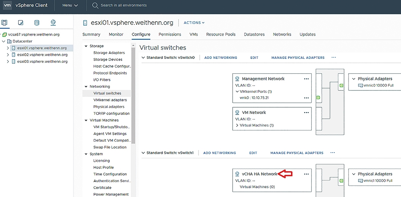
Task: Click MANAGE PHYSICAL ADAPTERS for vSwitch1
Action: click(297, 153)
